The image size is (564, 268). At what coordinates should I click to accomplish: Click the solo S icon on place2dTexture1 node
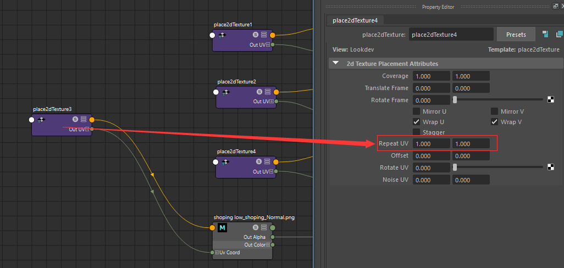[256, 35]
